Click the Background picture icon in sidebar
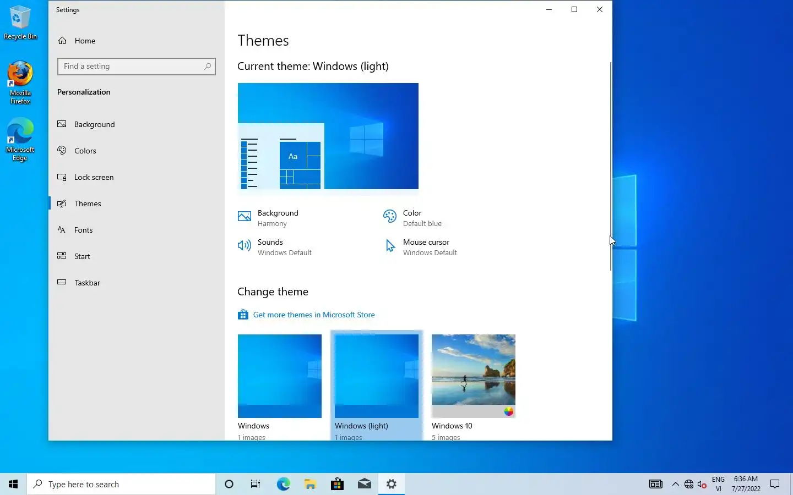Screen dimensions: 793x495 point(62,124)
